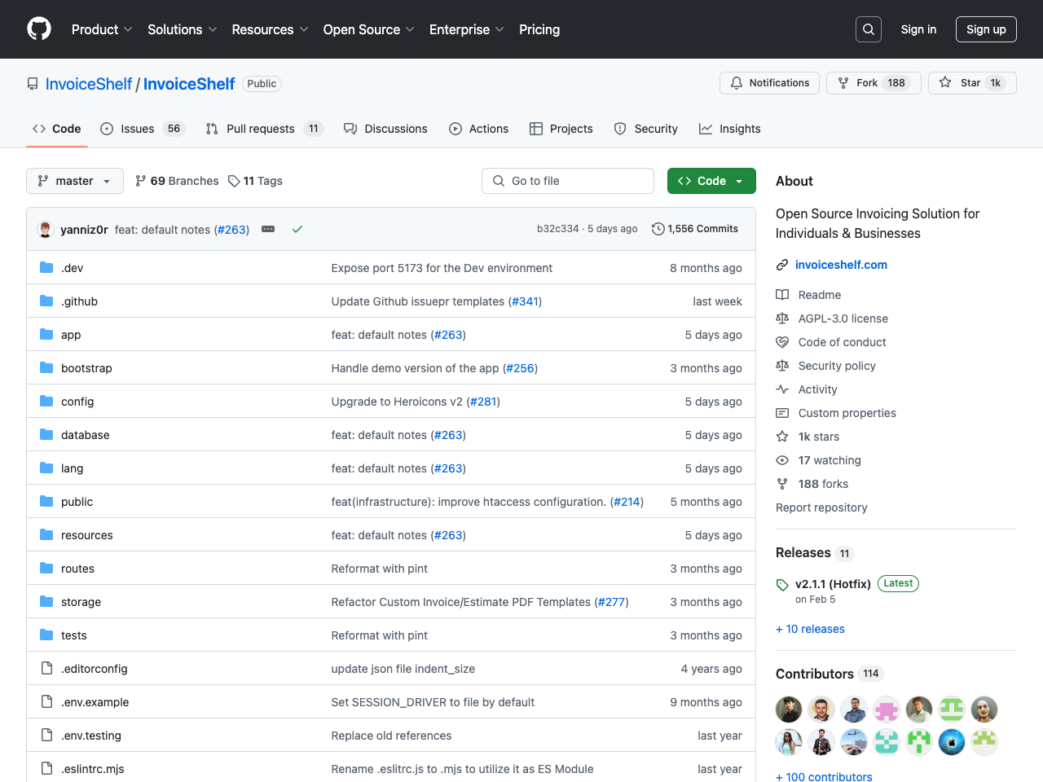Click yanniz0r's avatar in commit bar

pos(46,230)
